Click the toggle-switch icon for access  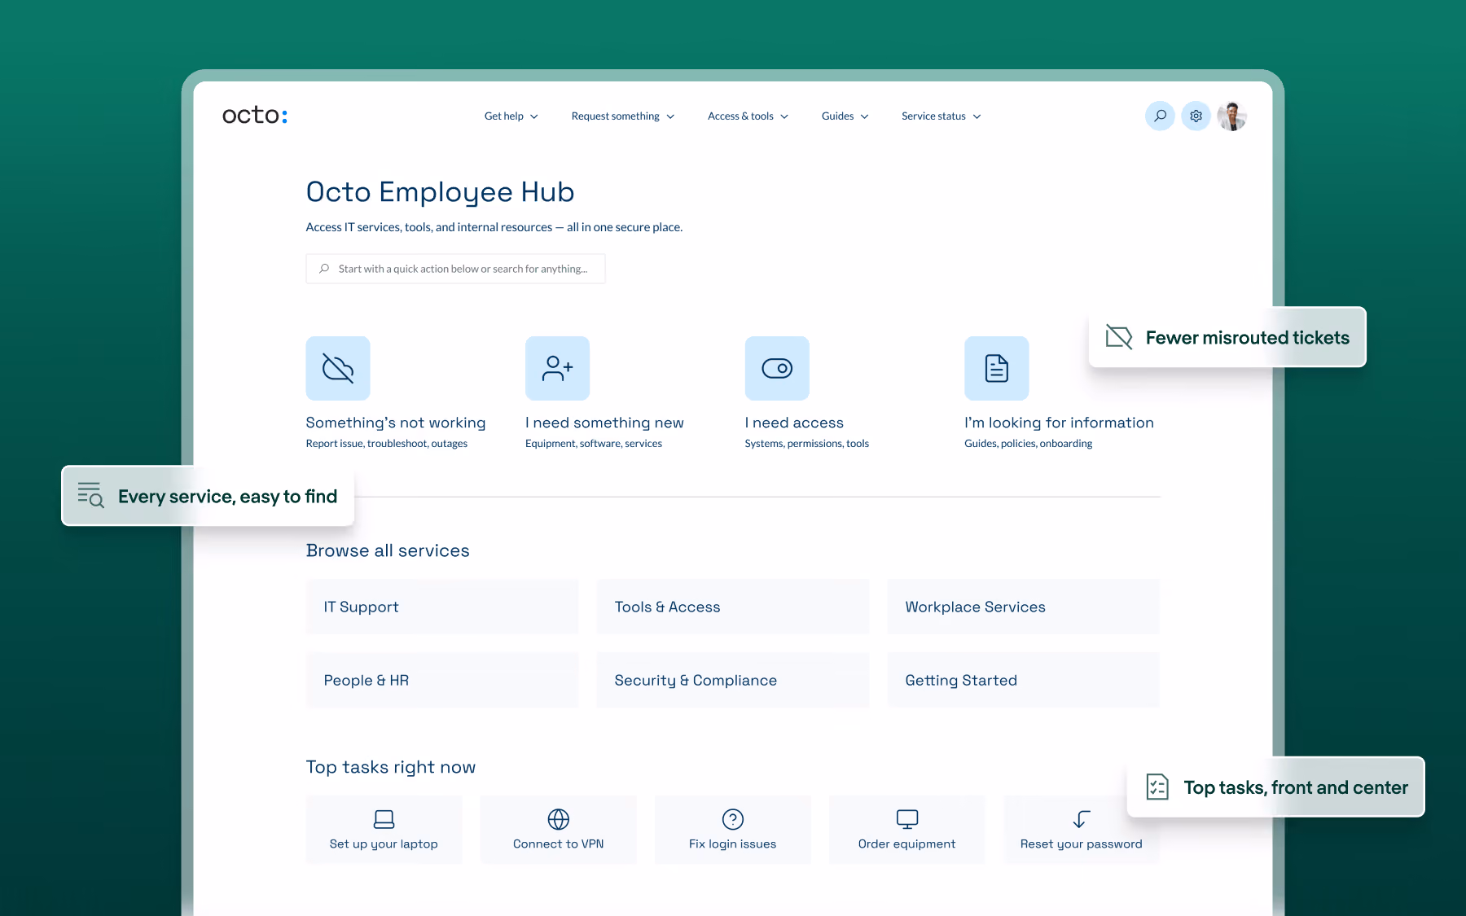click(x=777, y=368)
